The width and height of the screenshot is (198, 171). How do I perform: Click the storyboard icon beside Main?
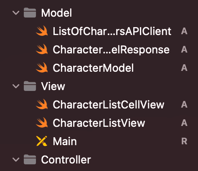42,141
